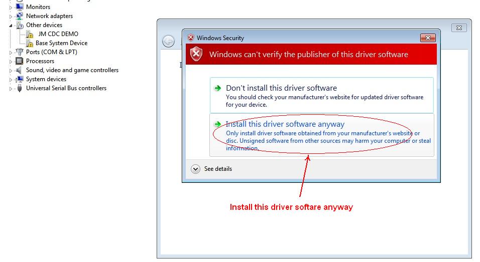Click green arrow beside Don't install option
This screenshot has height=262, width=480.
(217, 88)
